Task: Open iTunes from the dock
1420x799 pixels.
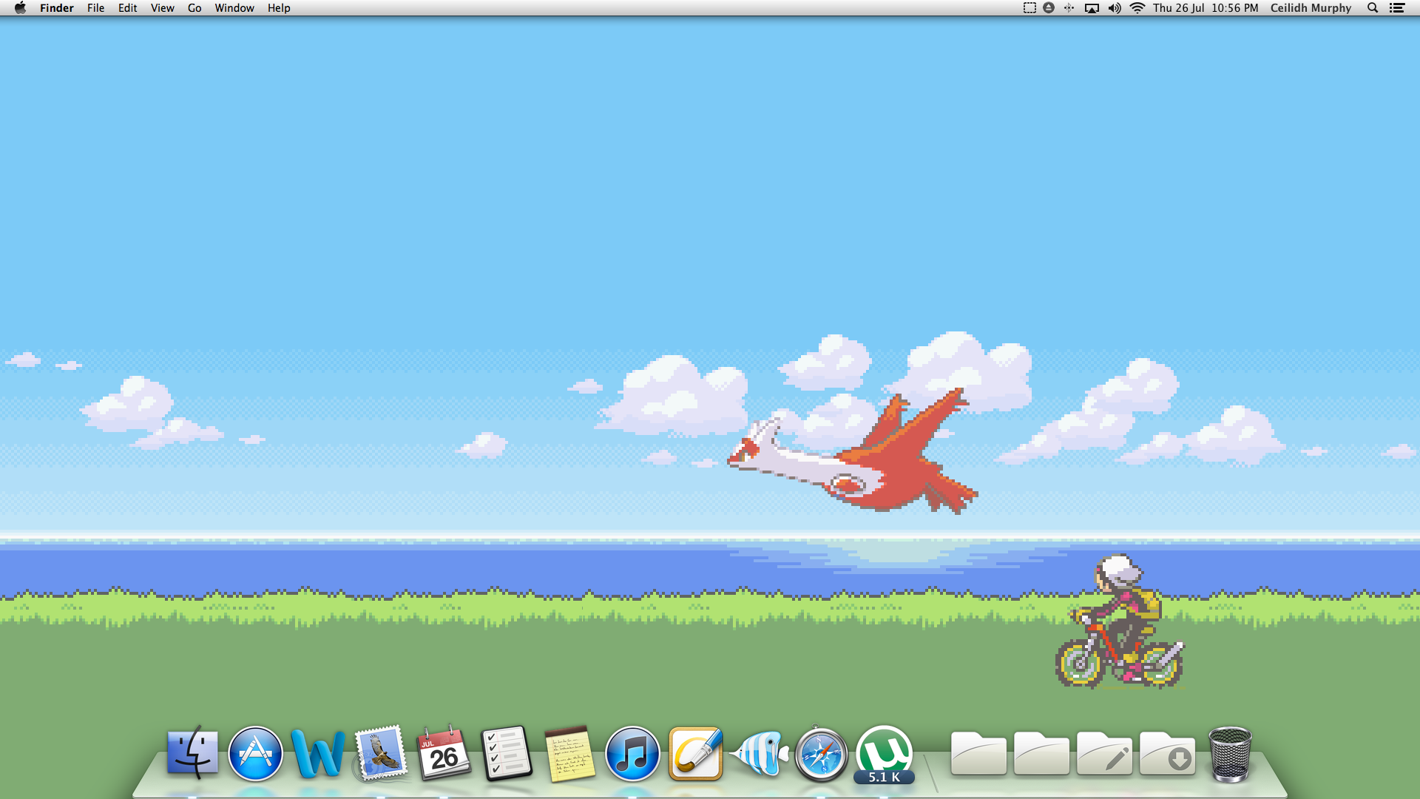Action: (x=632, y=754)
